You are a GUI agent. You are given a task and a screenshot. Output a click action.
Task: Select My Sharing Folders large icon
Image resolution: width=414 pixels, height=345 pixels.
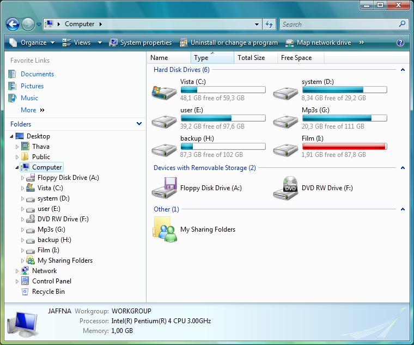pyautogui.click(x=165, y=229)
